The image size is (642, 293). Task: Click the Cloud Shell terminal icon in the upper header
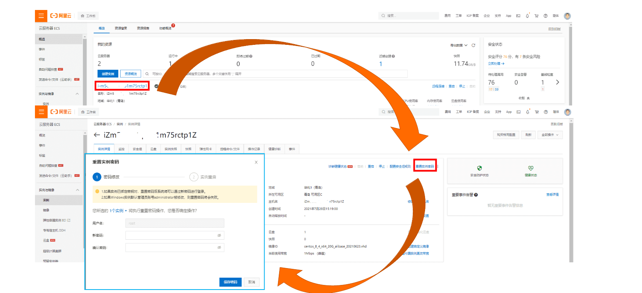pos(518,16)
